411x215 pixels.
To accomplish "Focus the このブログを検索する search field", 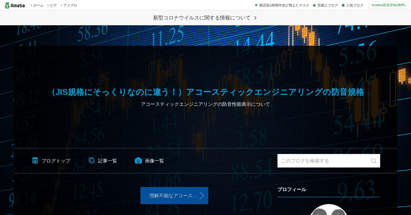I will pyautogui.click(x=329, y=161).
